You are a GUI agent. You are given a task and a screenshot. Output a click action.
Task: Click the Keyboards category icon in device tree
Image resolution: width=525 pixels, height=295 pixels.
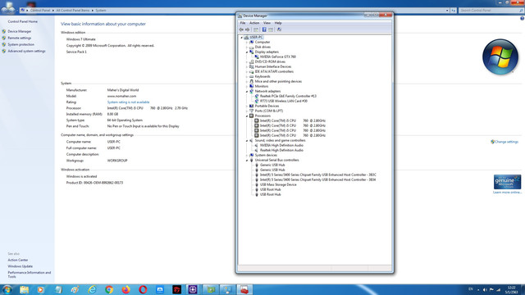click(x=252, y=76)
